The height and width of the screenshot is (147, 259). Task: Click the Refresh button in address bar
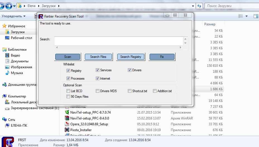(199, 6)
